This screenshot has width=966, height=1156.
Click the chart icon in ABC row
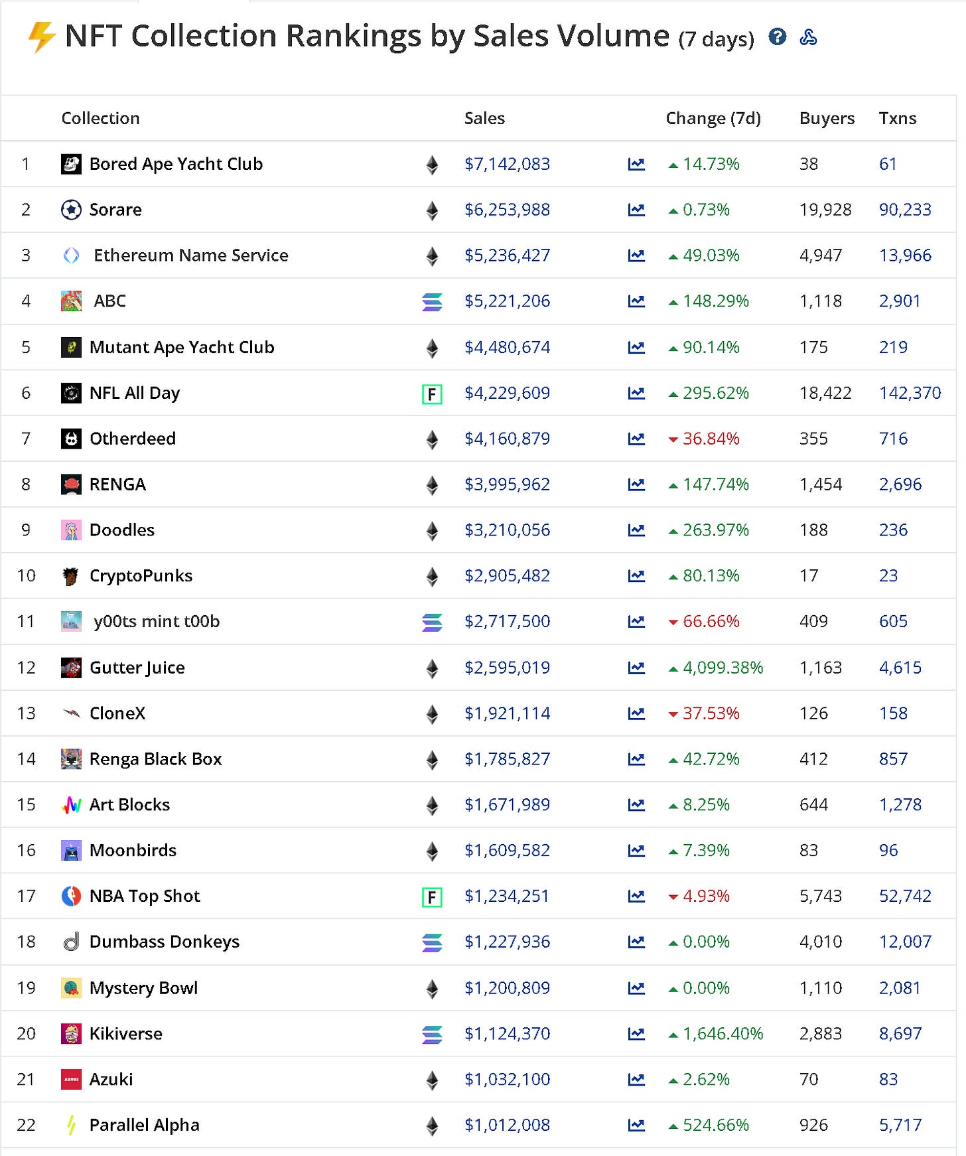636,301
